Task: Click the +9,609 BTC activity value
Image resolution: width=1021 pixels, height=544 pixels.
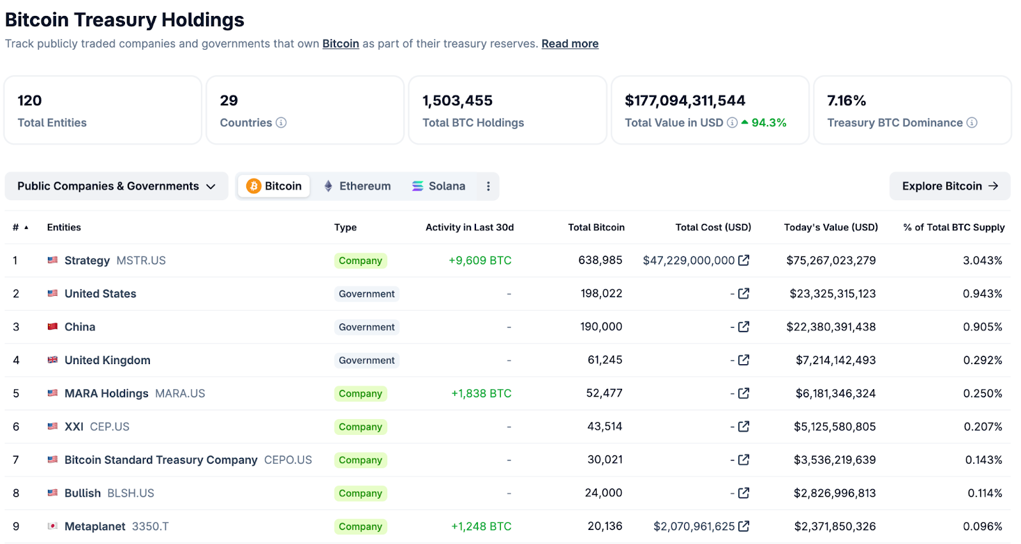Action: [480, 260]
